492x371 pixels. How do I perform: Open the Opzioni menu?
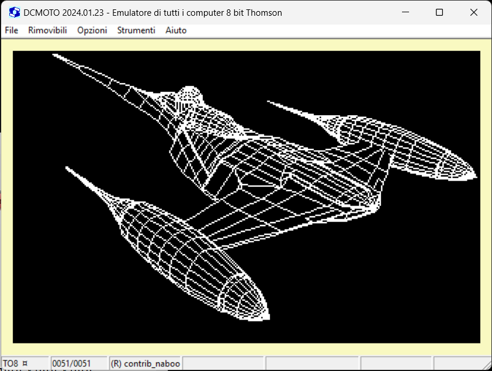(x=92, y=30)
